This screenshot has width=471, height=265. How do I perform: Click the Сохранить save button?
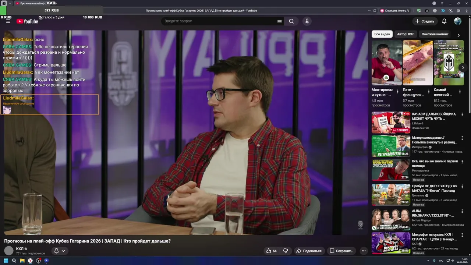341,251
